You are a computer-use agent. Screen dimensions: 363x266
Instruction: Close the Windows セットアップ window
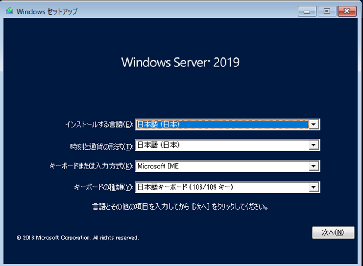(346, 12)
